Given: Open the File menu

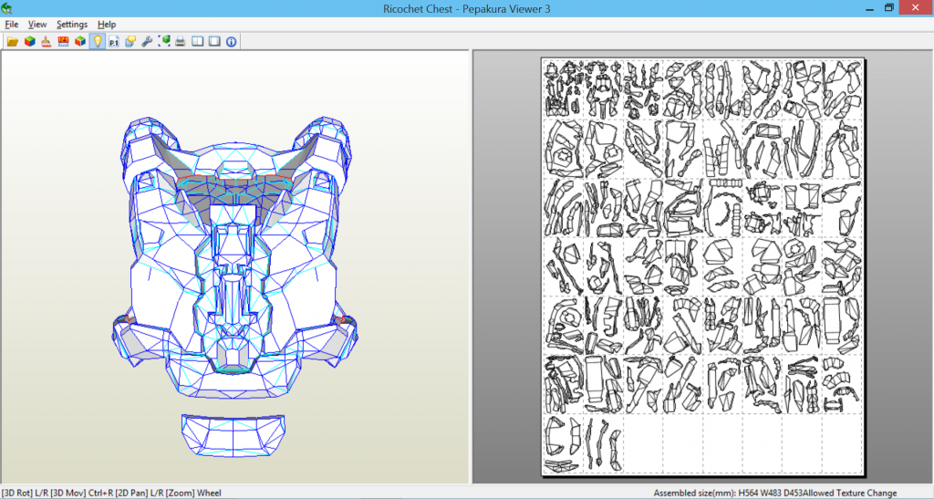Looking at the screenshot, I should 11,25.
